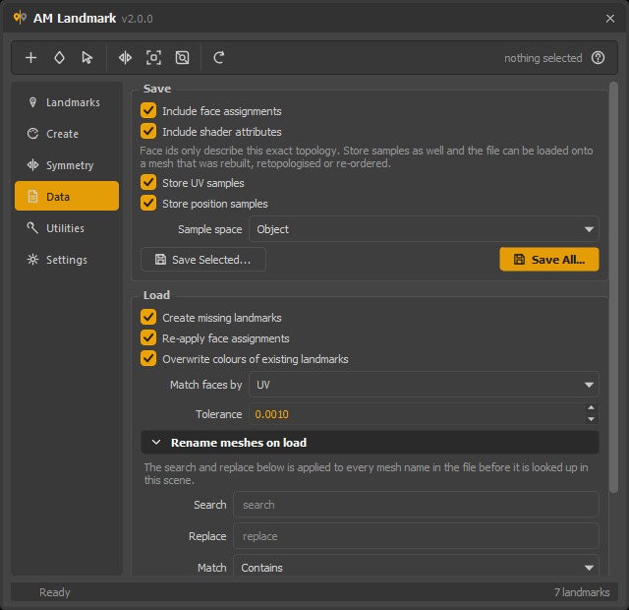The width and height of the screenshot is (629, 610).
Task: Click the Save Selected... button
Action: tap(203, 260)
